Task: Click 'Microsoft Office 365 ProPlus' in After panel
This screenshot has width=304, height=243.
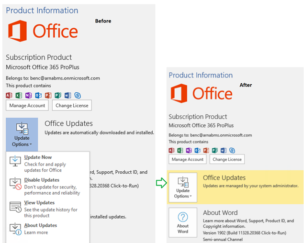Action: pyautogui.click(x=201, y=125)
